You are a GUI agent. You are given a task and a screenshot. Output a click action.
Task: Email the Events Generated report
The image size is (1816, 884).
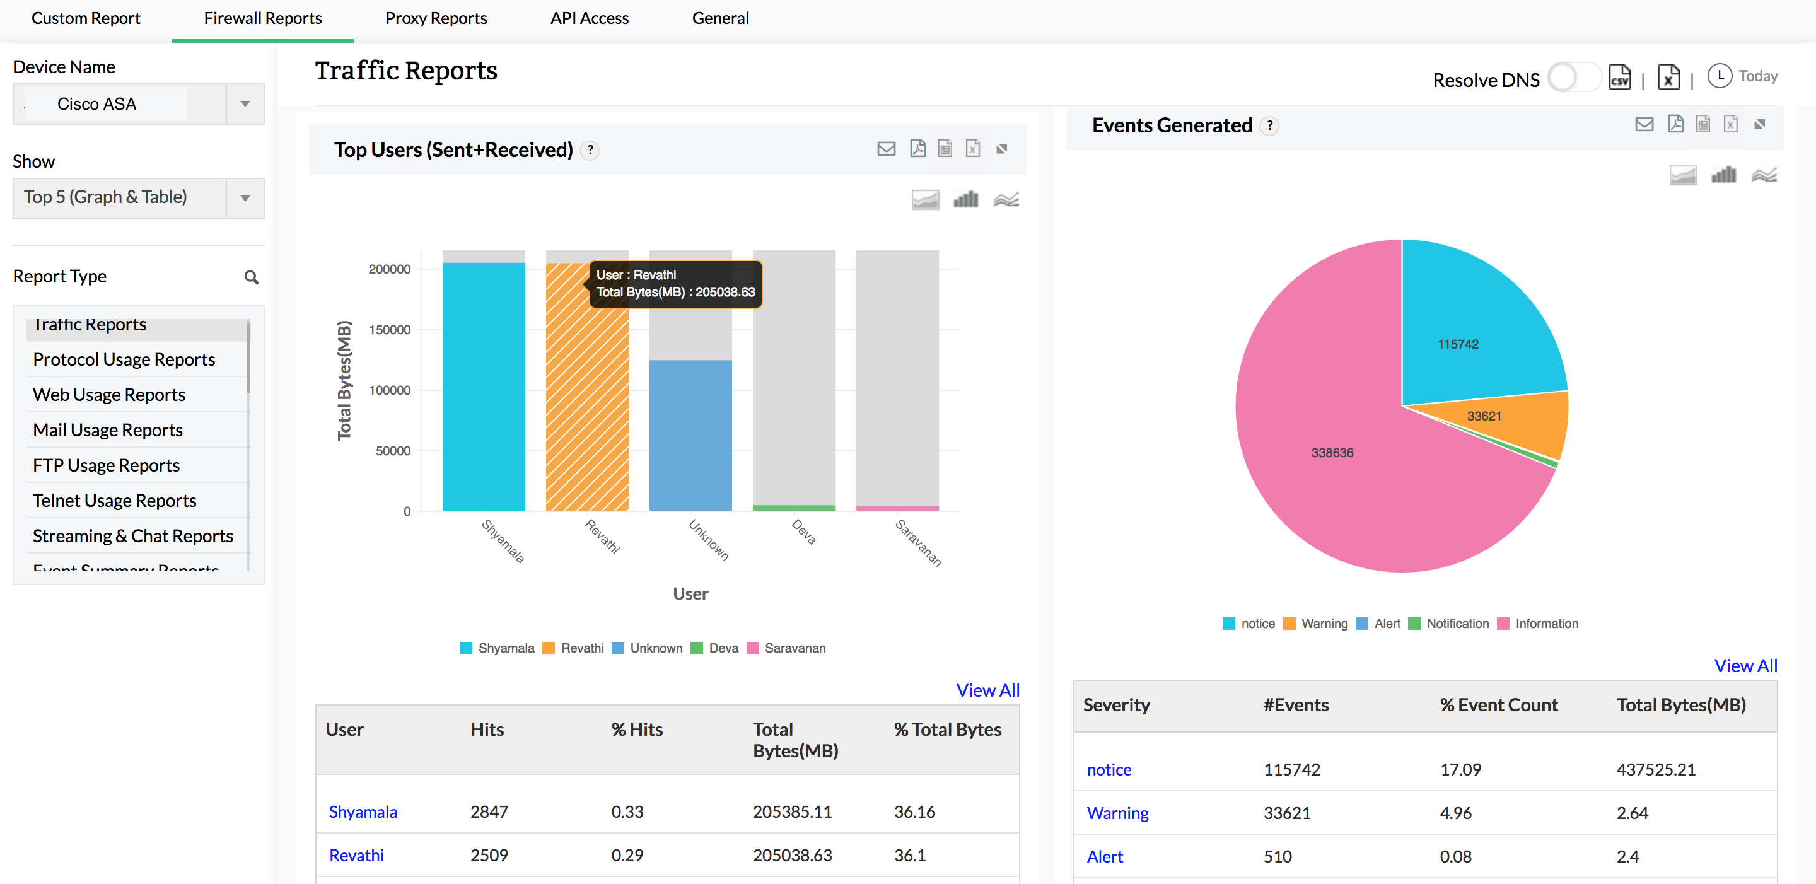[1644, 124]
